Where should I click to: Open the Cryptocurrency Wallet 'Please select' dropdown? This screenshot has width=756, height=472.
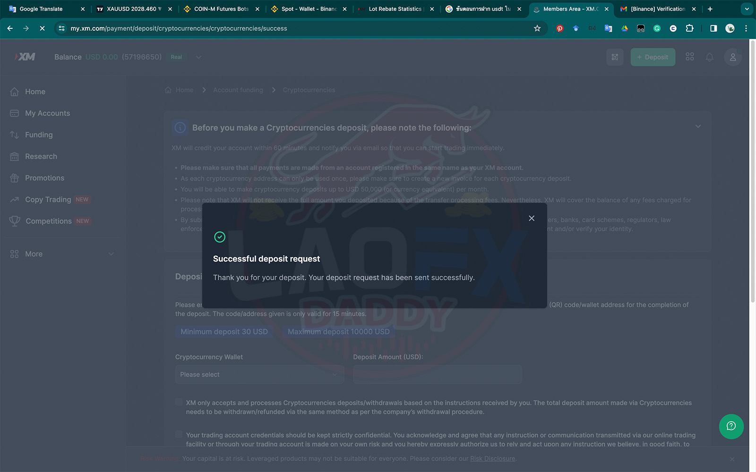(x=259, y=374)
